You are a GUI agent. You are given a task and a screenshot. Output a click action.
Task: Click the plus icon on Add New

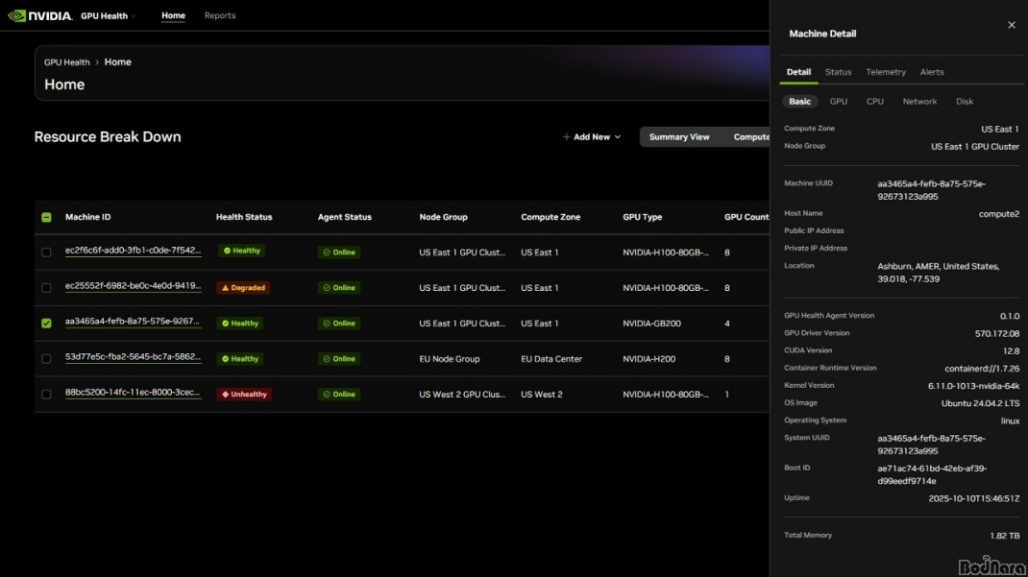coord(566,137)
